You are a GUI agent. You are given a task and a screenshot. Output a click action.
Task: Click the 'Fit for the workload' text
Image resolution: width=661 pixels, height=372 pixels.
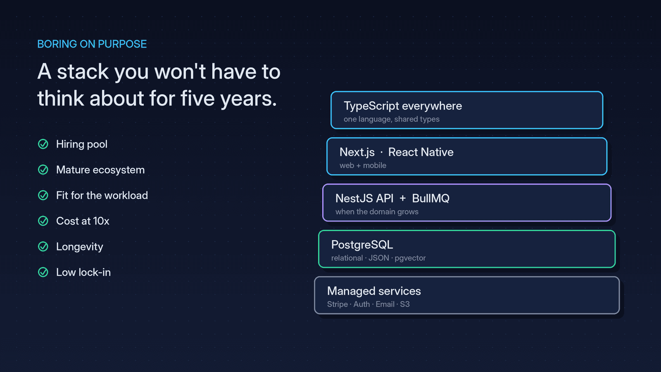[102, 195]
